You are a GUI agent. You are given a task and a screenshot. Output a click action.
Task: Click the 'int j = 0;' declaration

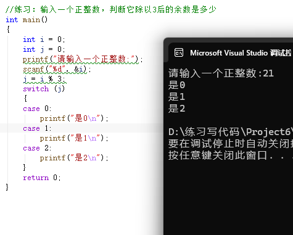point(44,49)
